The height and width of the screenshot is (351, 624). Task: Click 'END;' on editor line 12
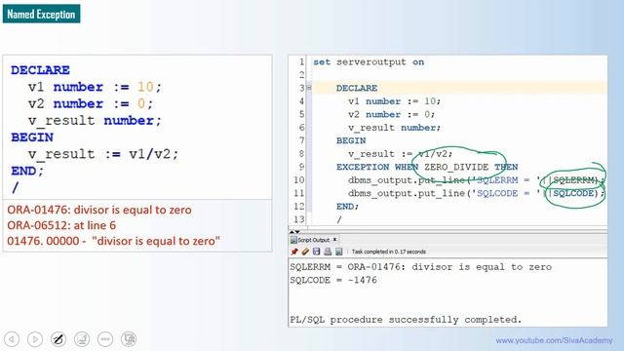[x=347, y=207]
